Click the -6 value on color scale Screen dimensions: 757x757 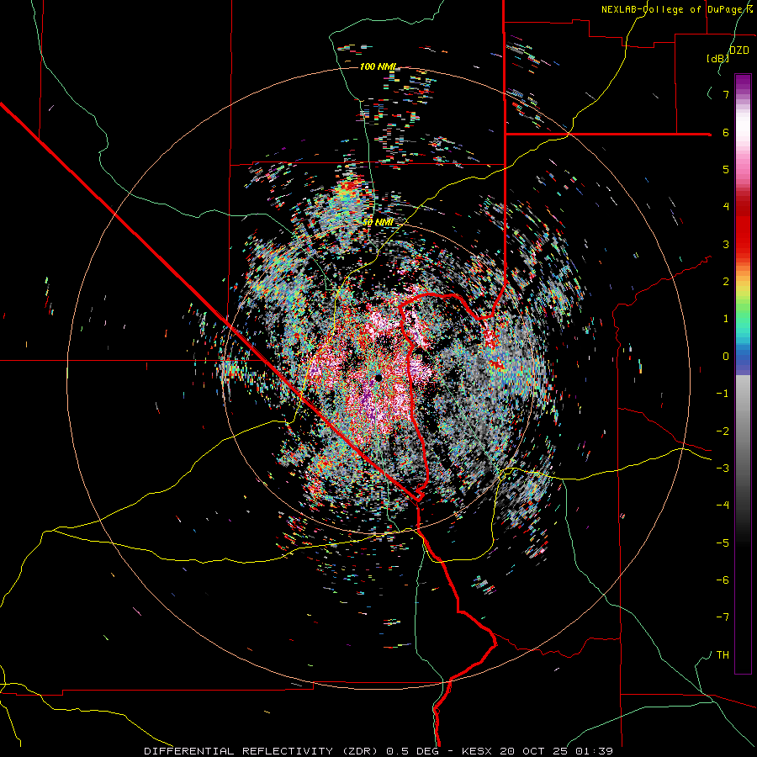click(x=723, y=580)
